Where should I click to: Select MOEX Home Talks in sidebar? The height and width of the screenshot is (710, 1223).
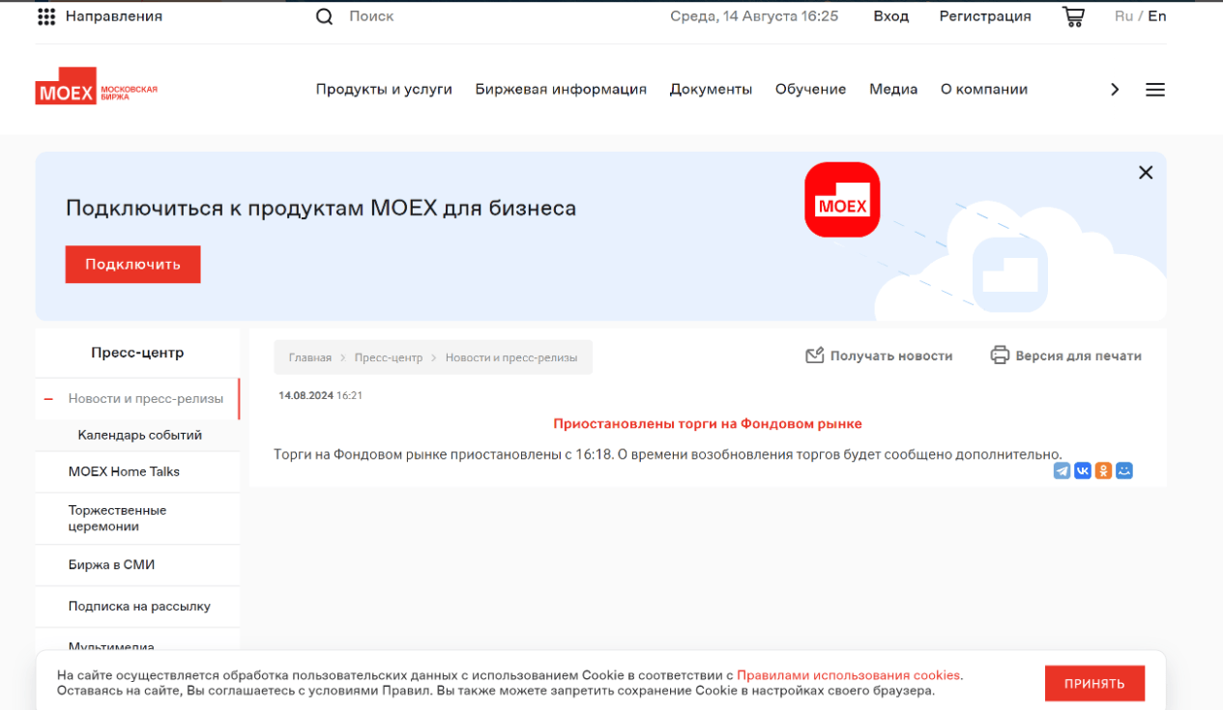point(124,472)
